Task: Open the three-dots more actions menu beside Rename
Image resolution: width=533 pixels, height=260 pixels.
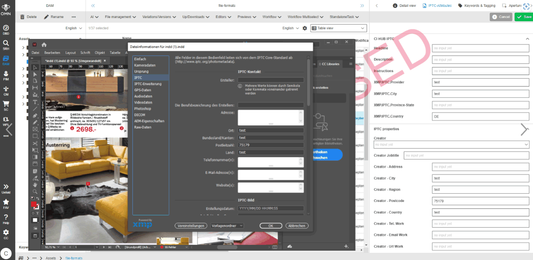Action: click(74, 17)
